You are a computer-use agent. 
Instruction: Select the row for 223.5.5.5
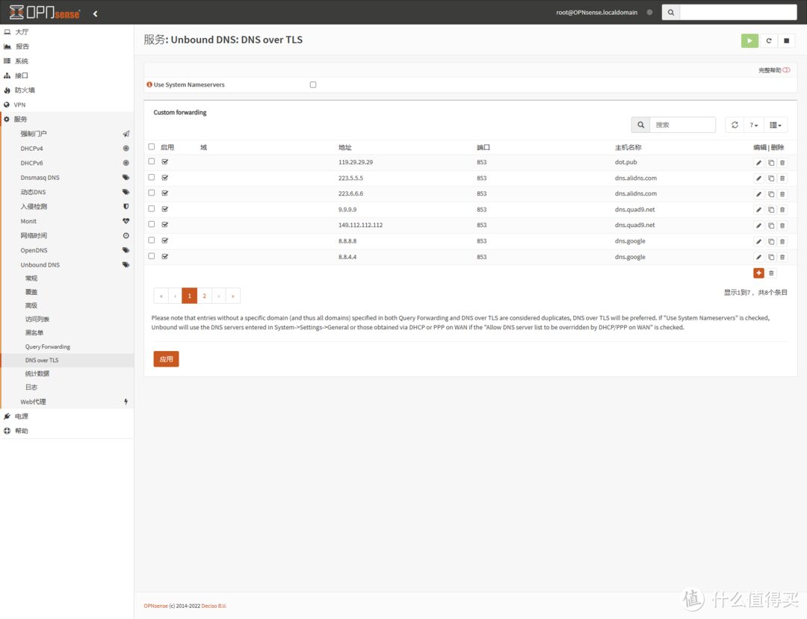point(151,178)
